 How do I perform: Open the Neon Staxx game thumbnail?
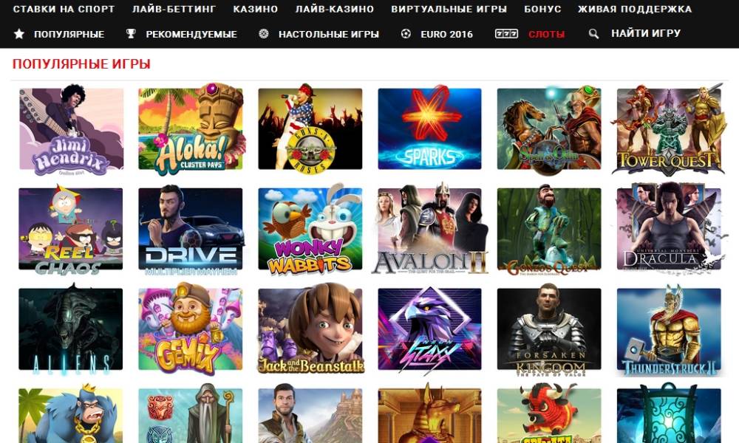(430, 329)
